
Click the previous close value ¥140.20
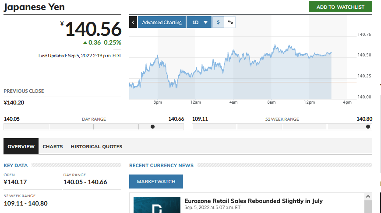14,103
